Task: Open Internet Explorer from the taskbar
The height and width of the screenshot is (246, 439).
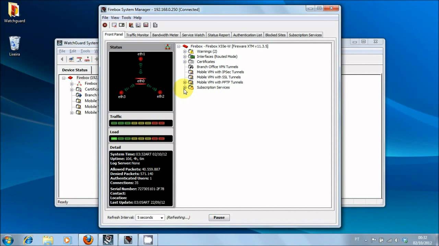Action: (28, 240)
